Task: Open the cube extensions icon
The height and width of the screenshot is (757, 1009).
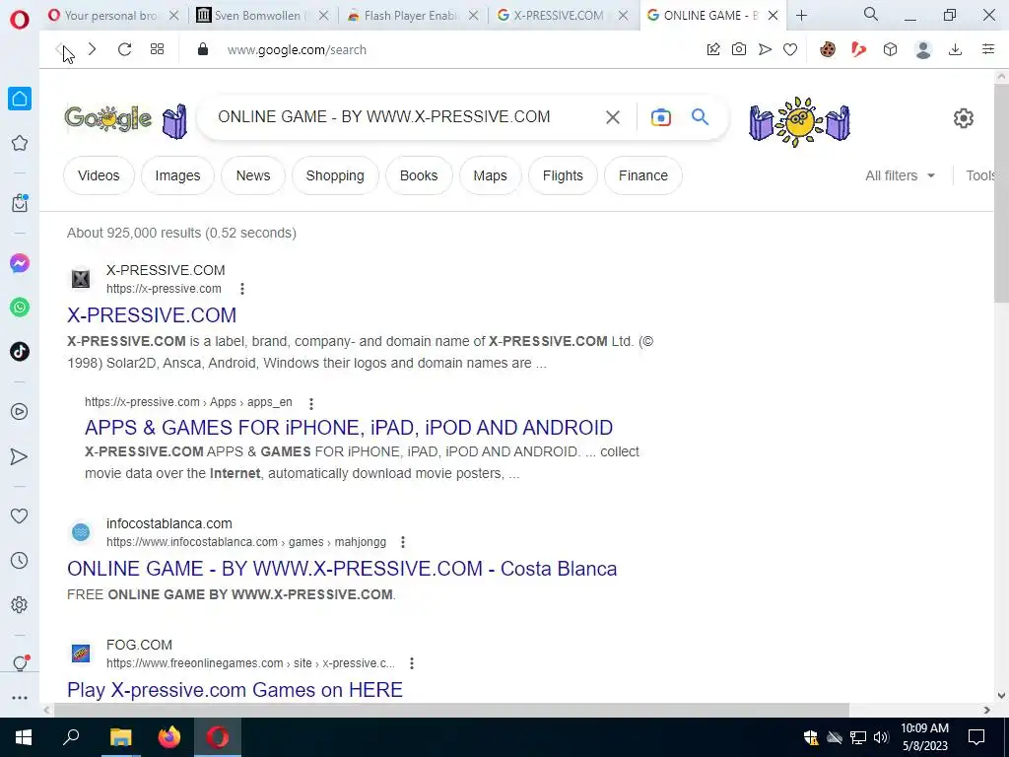Action: tap(890, 49)
